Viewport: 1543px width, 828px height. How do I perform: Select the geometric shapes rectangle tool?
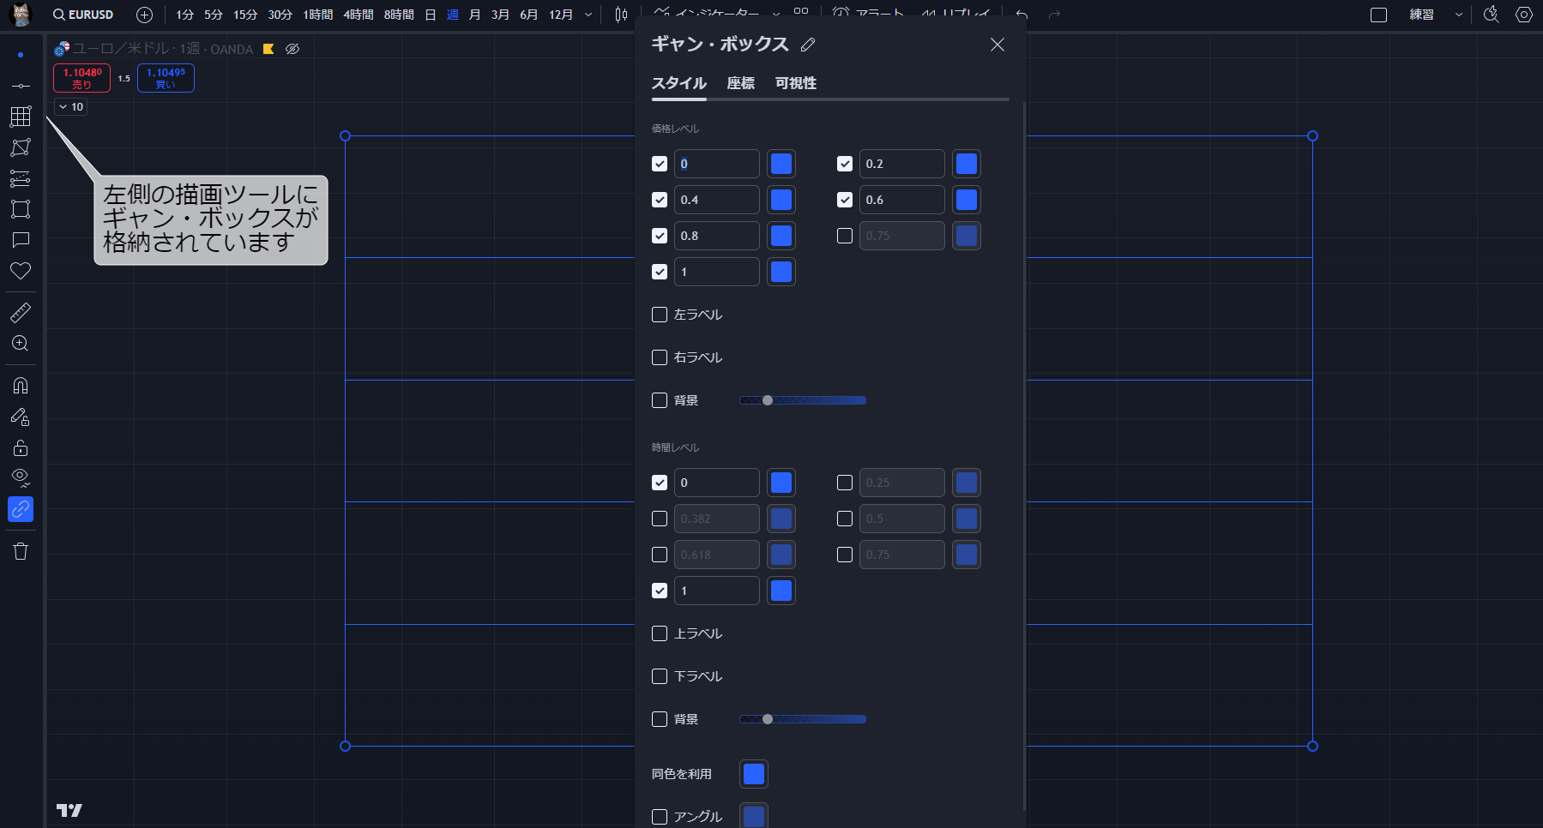coord(21,209)
